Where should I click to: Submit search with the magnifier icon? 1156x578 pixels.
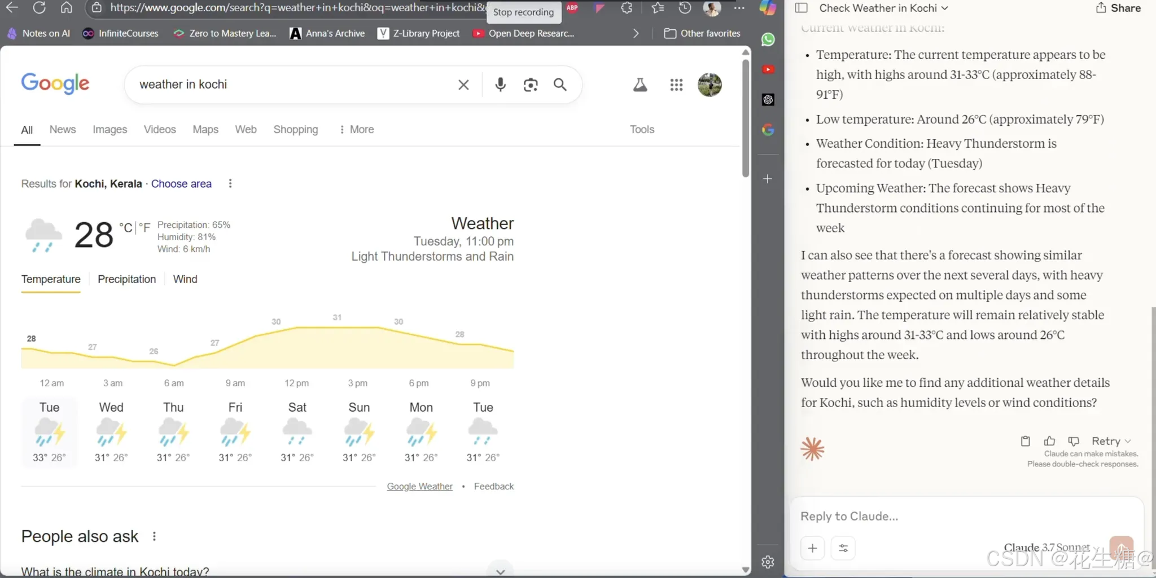(560, 85)
